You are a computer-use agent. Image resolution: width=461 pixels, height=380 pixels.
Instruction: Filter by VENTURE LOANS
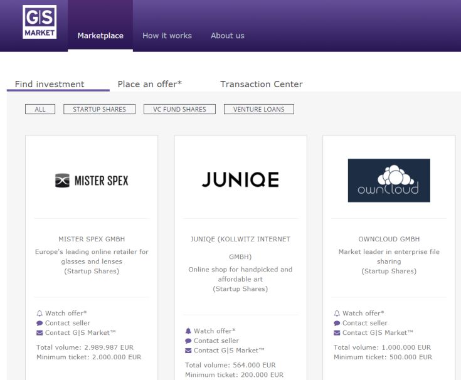[x=258, y=109]
